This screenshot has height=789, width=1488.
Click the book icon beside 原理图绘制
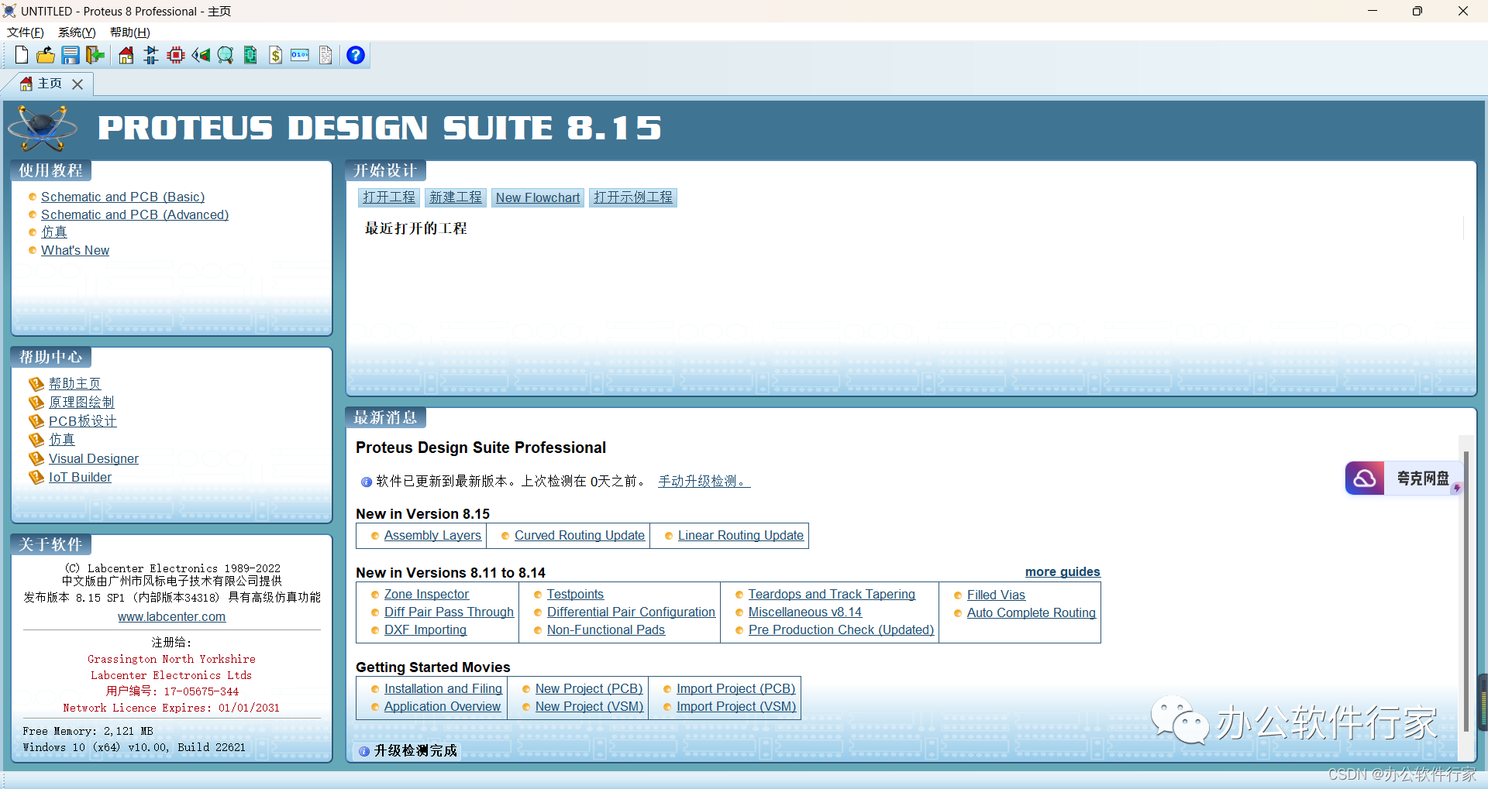36,403
